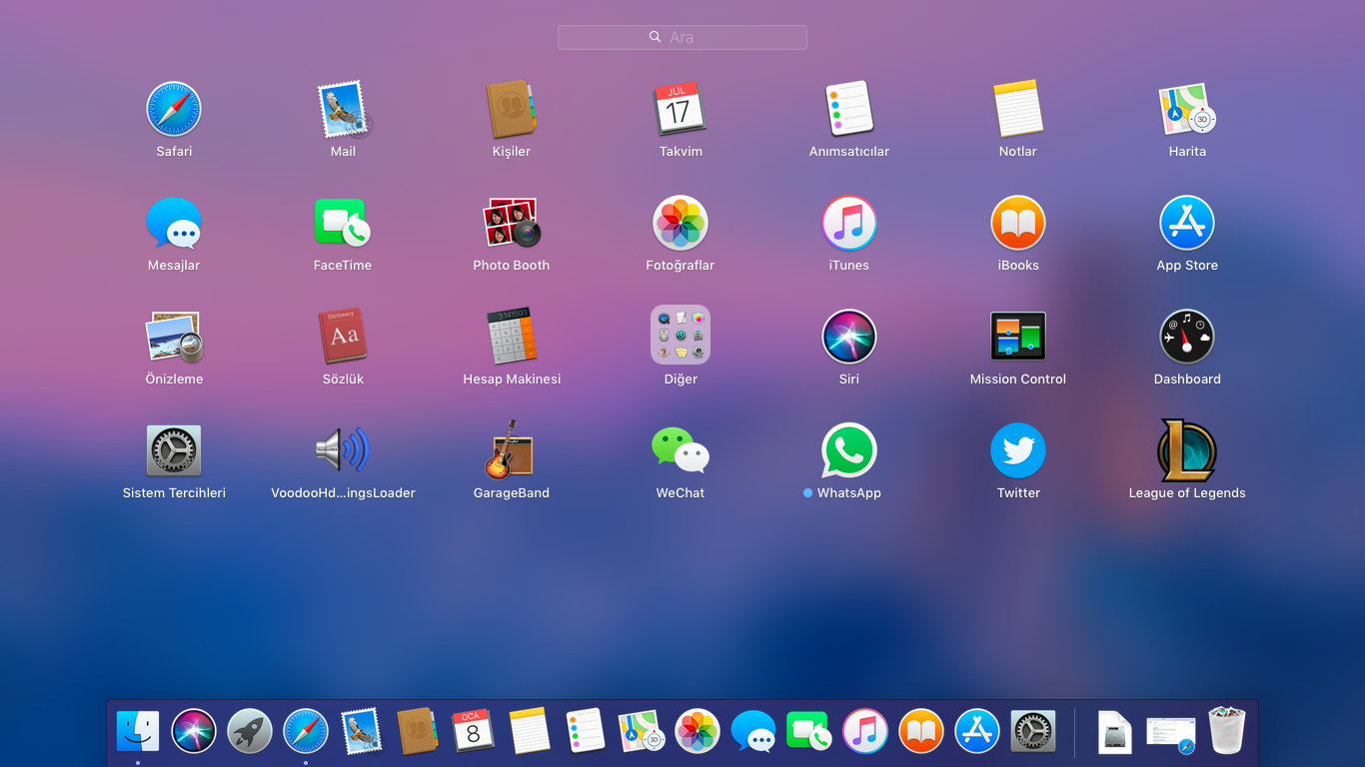Open the Messages bubble in the Dock

(x=753, y=732)
